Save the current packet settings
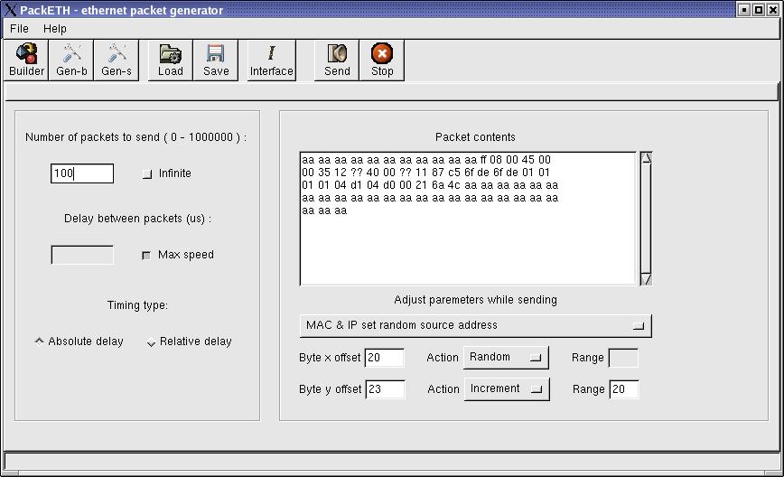Image resolution: width=784 pixels, height=477 pixels. [x=216, y=60]
